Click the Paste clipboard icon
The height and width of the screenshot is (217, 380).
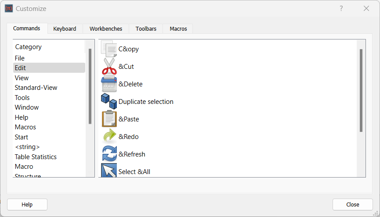pos(109,119)
